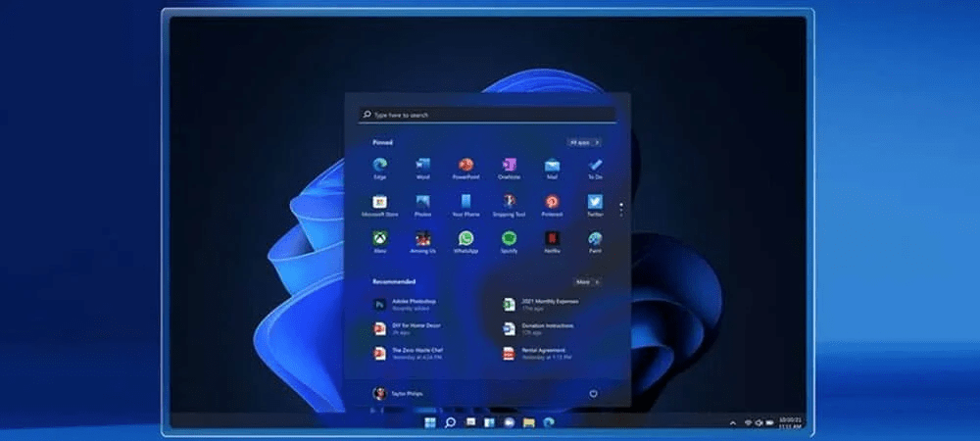980x441 pixels.
Task: Open the To Do pinned app
Action: click(x=595, y=168)
